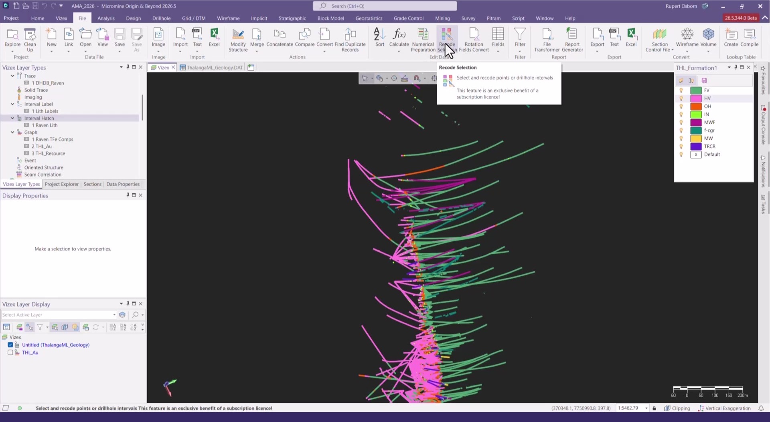Open Vizex Layer Display panel options arrow
This screenshot has width=770, height=422.
click(121, 303)
